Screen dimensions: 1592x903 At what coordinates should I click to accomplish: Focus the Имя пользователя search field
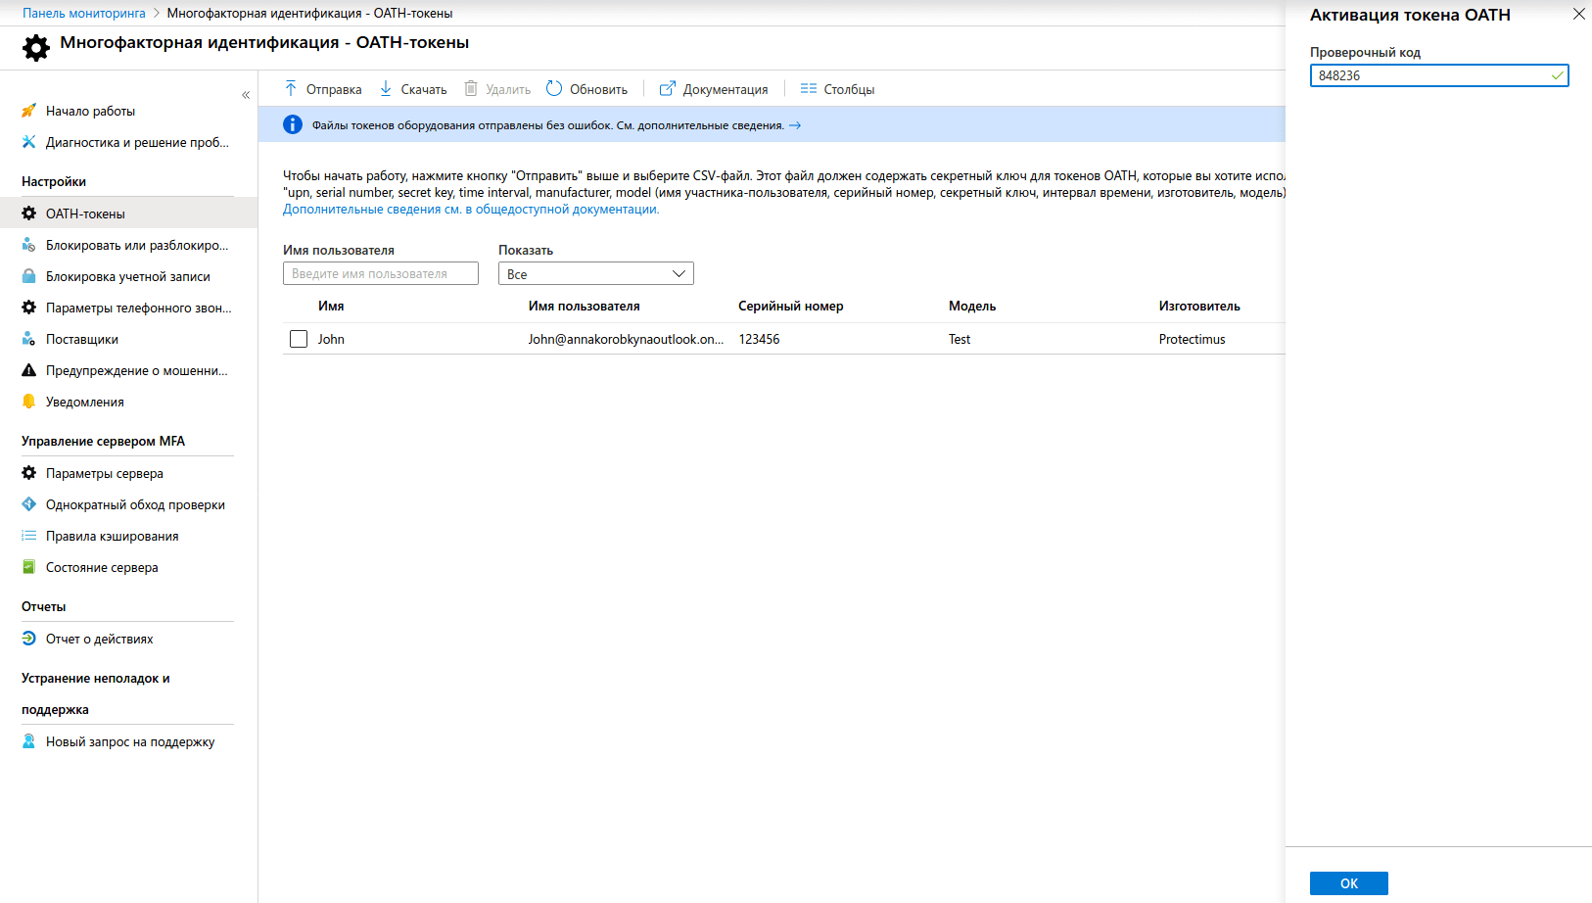381,273
